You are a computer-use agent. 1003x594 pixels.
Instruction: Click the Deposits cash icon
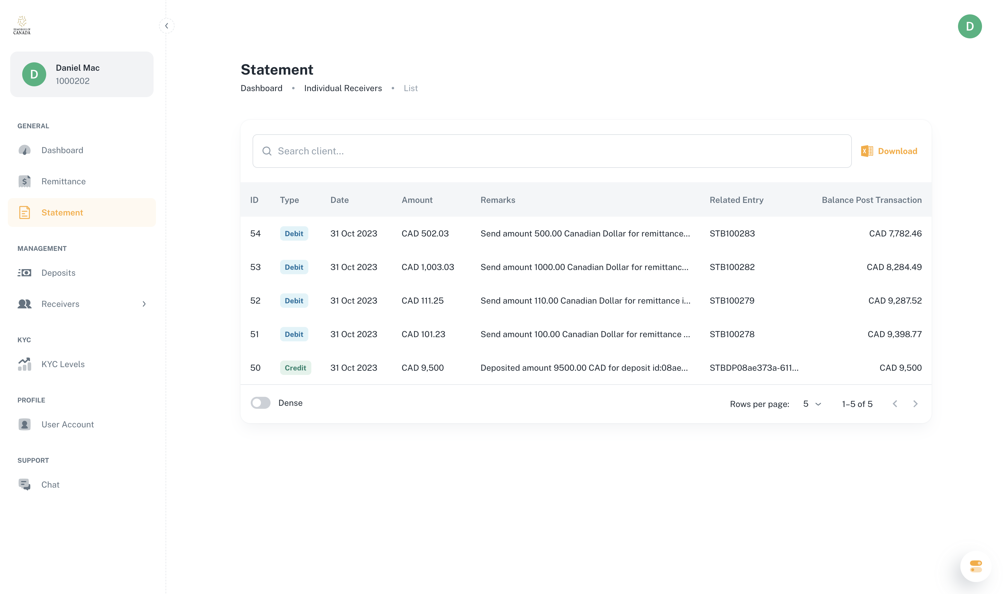[24, 273]
